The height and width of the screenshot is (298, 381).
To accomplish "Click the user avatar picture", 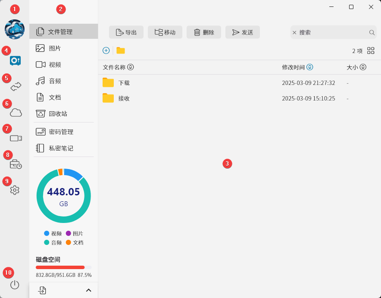I will point(15,29).
